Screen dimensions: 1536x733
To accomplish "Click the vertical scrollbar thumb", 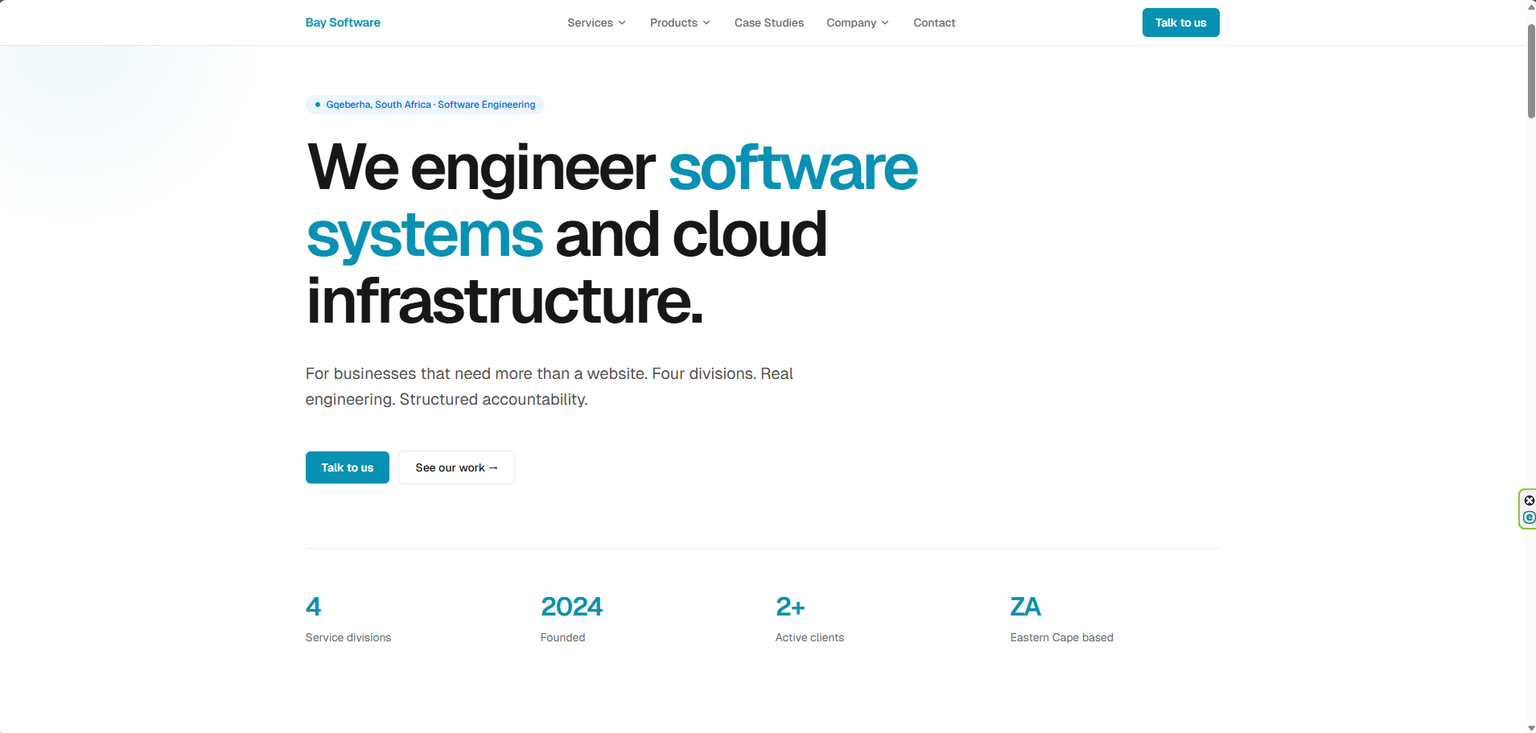I will tap(1531, 71).
